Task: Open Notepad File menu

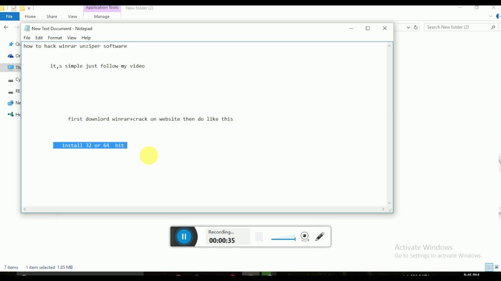Action: pos(27,38)
